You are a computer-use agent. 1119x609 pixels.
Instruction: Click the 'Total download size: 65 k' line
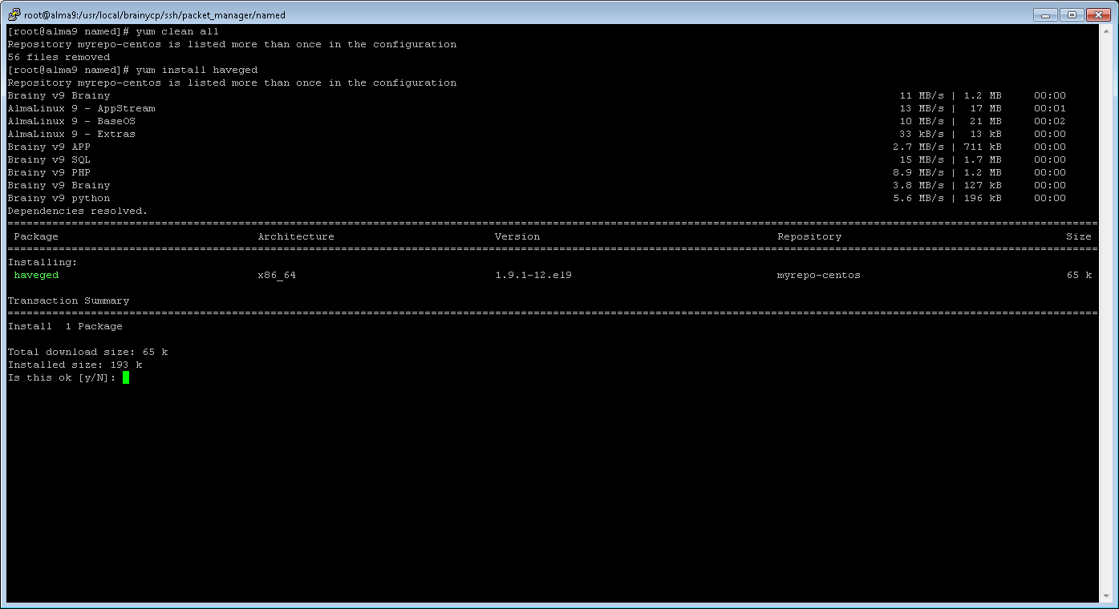tap(87, 352)
